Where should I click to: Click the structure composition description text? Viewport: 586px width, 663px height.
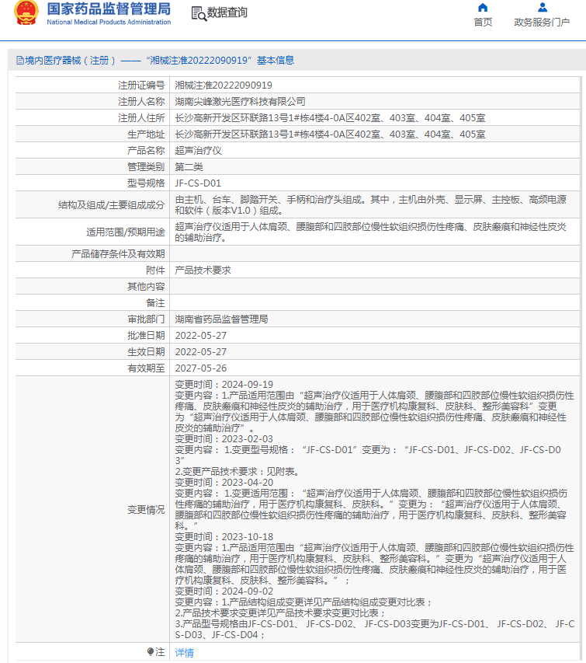(x=371, y=205)
